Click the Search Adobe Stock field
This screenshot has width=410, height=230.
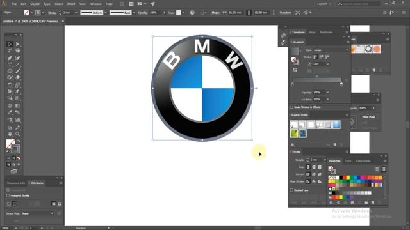(359, 4)
